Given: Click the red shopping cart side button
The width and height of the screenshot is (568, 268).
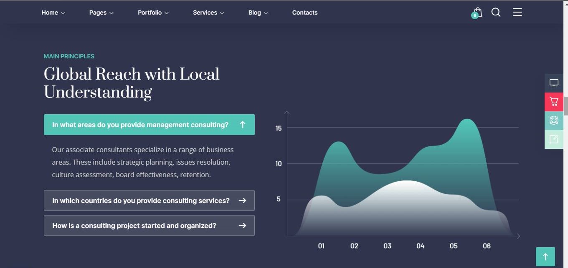Looking at the screenshot, I should [554, 102].
